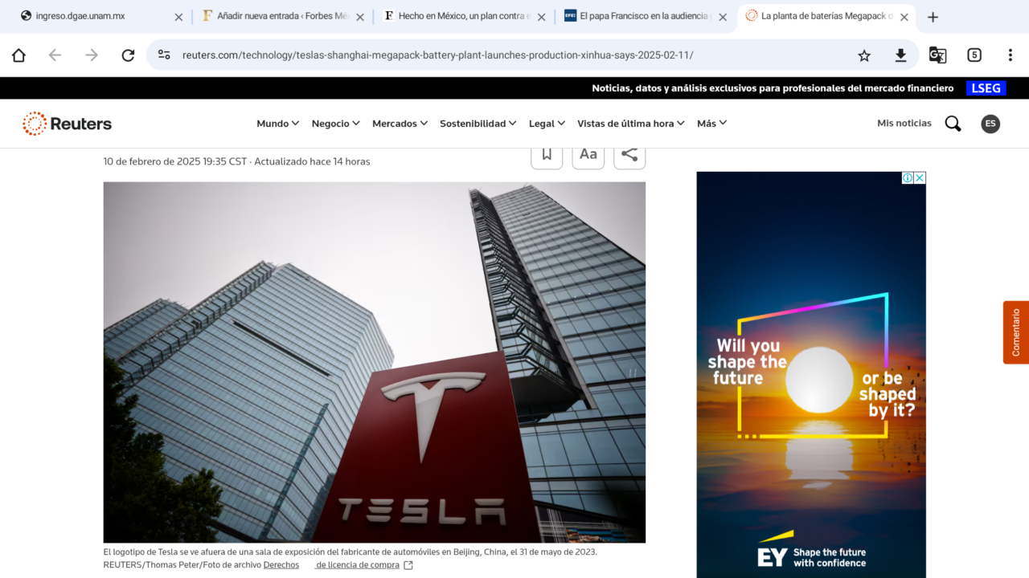The height and width of the screenshot is (578, 1029).
Task: Click the browser forward arrow
Action: [x=92, y=55]
